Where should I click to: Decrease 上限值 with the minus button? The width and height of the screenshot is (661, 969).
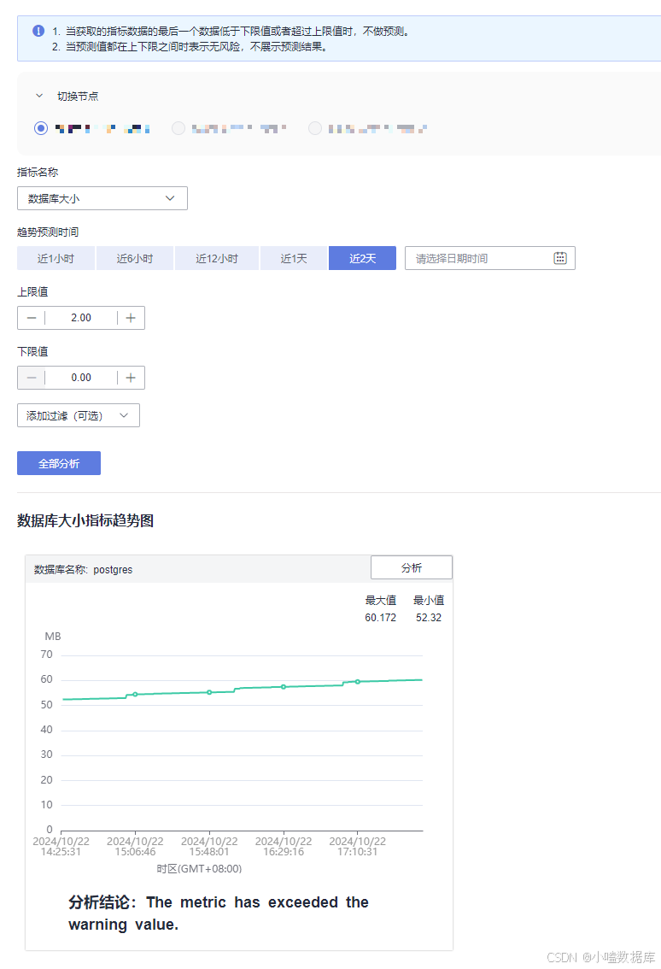pyautogui.click(x=32, y=318)
